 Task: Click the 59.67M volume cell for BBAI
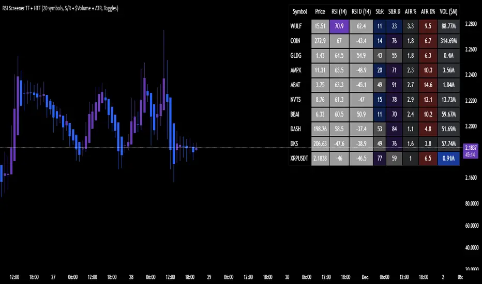pyautogui.click(x=448, y=114)
